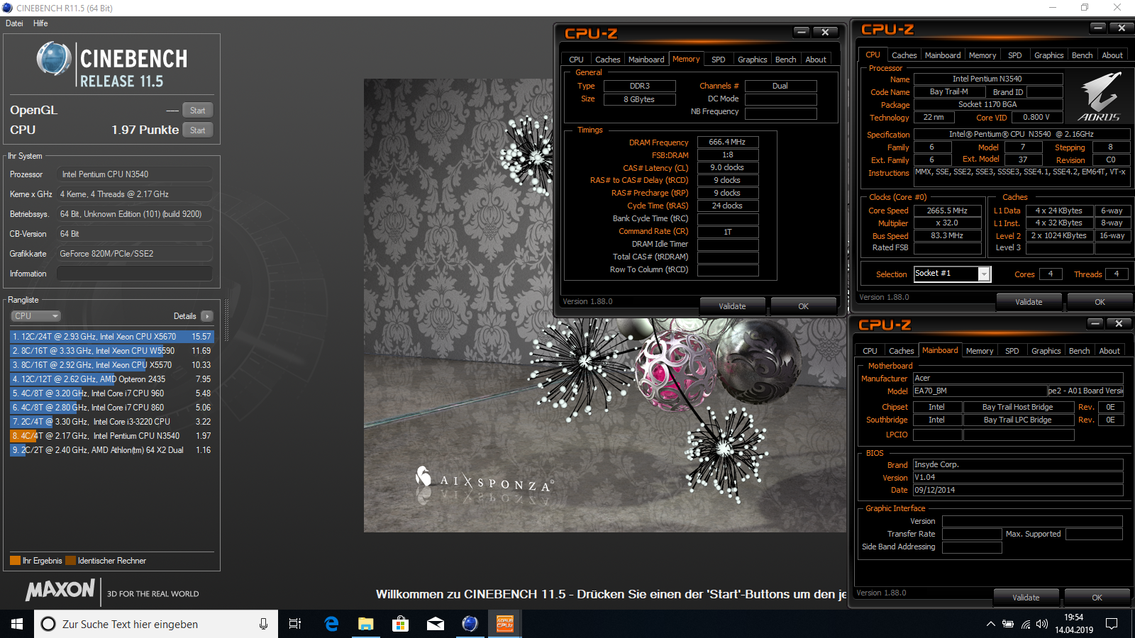This screenshot has height=638, width=1135.
Task: Close the CPU-Z Mainboard window
Action: tap(1119, 323)
